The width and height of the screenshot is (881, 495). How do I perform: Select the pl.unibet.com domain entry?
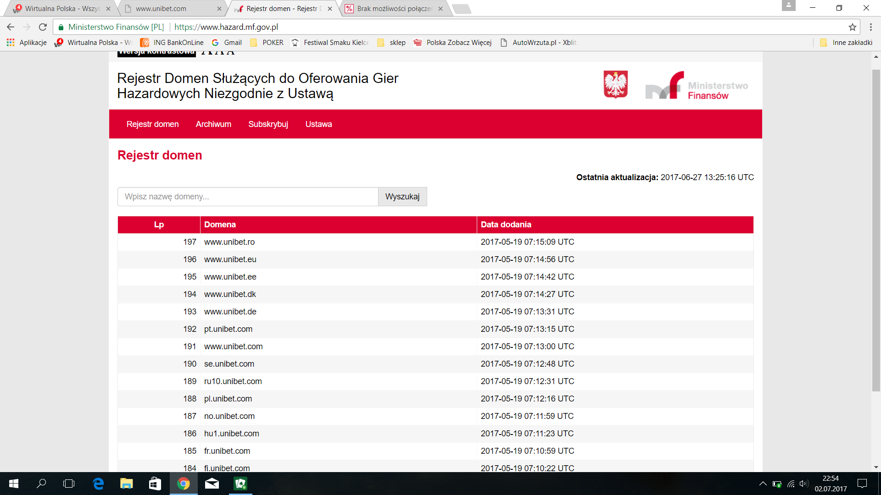pos(228,399)
